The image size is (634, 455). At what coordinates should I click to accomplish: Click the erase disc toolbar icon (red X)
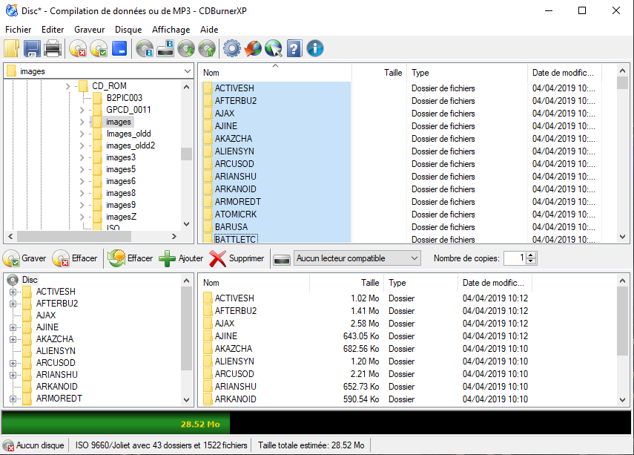click(78, 48)
